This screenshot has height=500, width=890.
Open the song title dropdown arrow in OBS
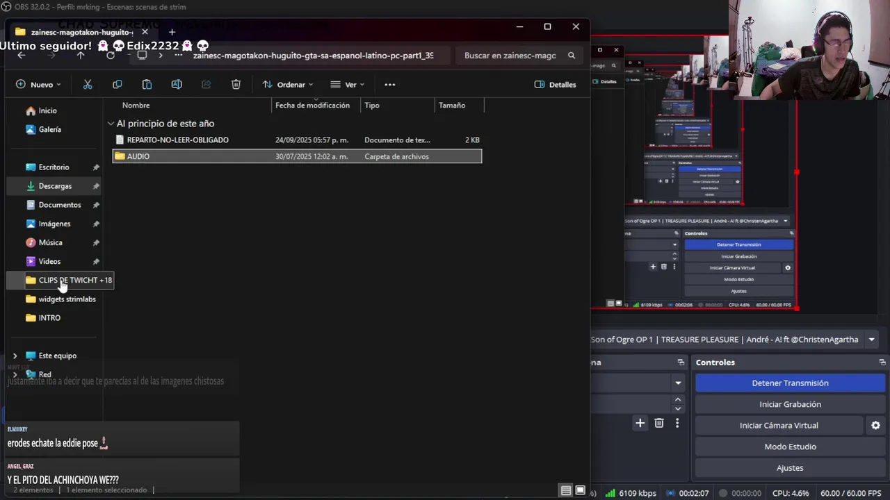pos(871,340)
